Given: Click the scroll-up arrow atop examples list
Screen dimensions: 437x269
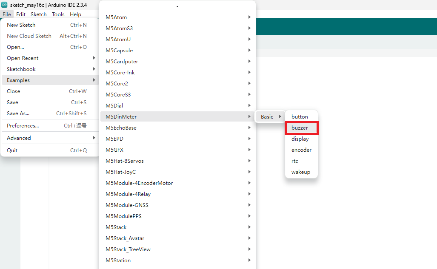Looking at the screenshot, I should pos(177,6).
